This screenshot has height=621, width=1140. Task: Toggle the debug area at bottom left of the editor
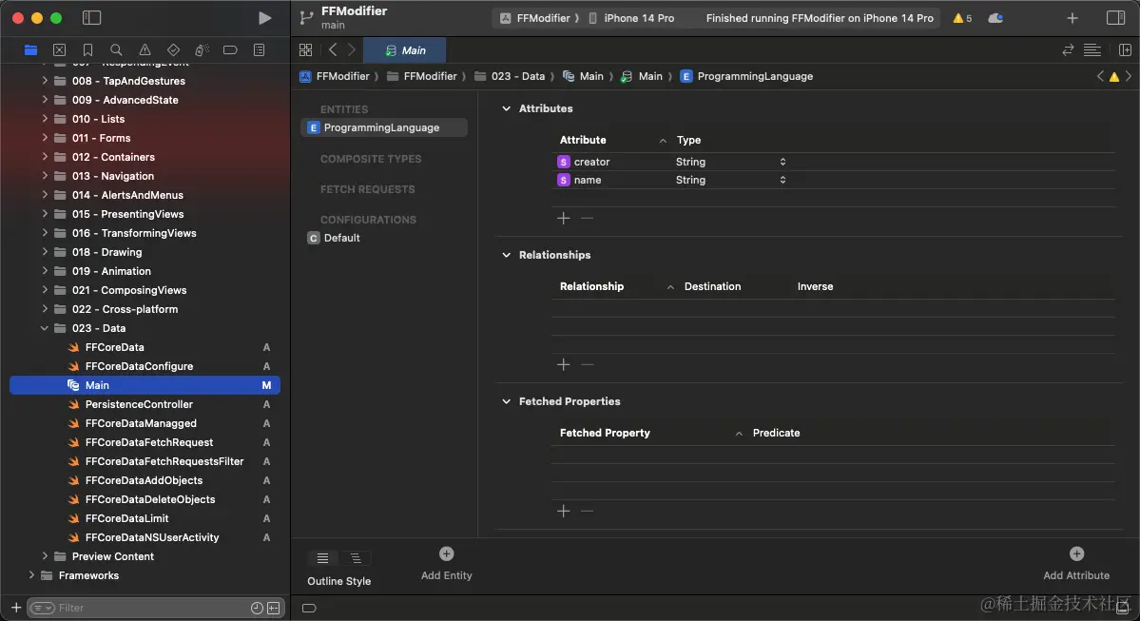(309, 608)
